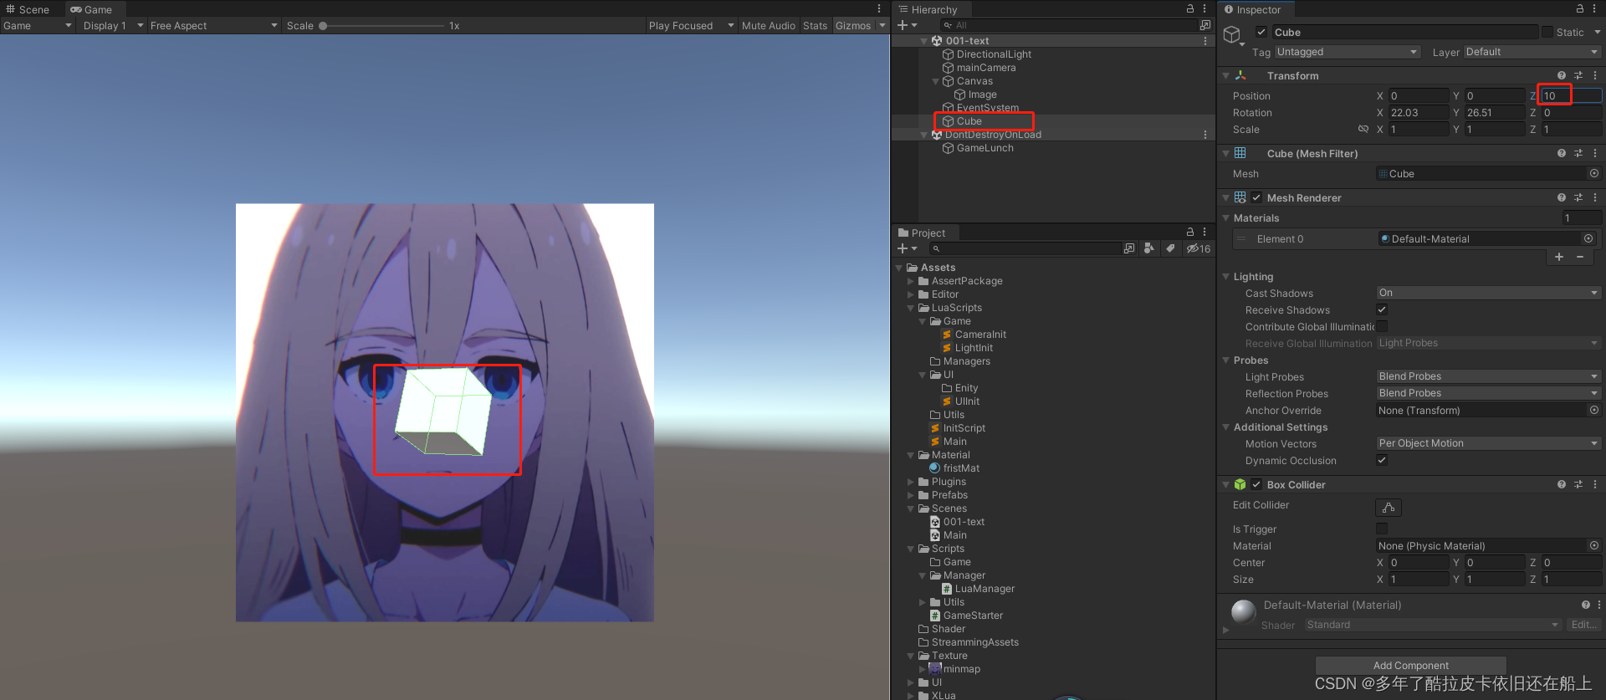1606x700 pixels.
Task: Click Add Component button
Action: pos(1410,666)
